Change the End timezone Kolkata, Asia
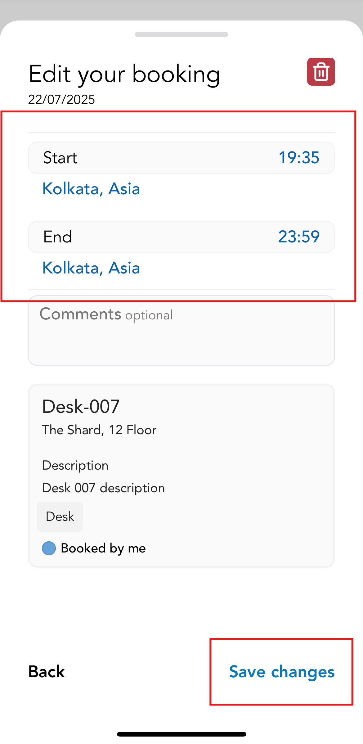The height and width of the screenshot is (744, 363). 91,268
